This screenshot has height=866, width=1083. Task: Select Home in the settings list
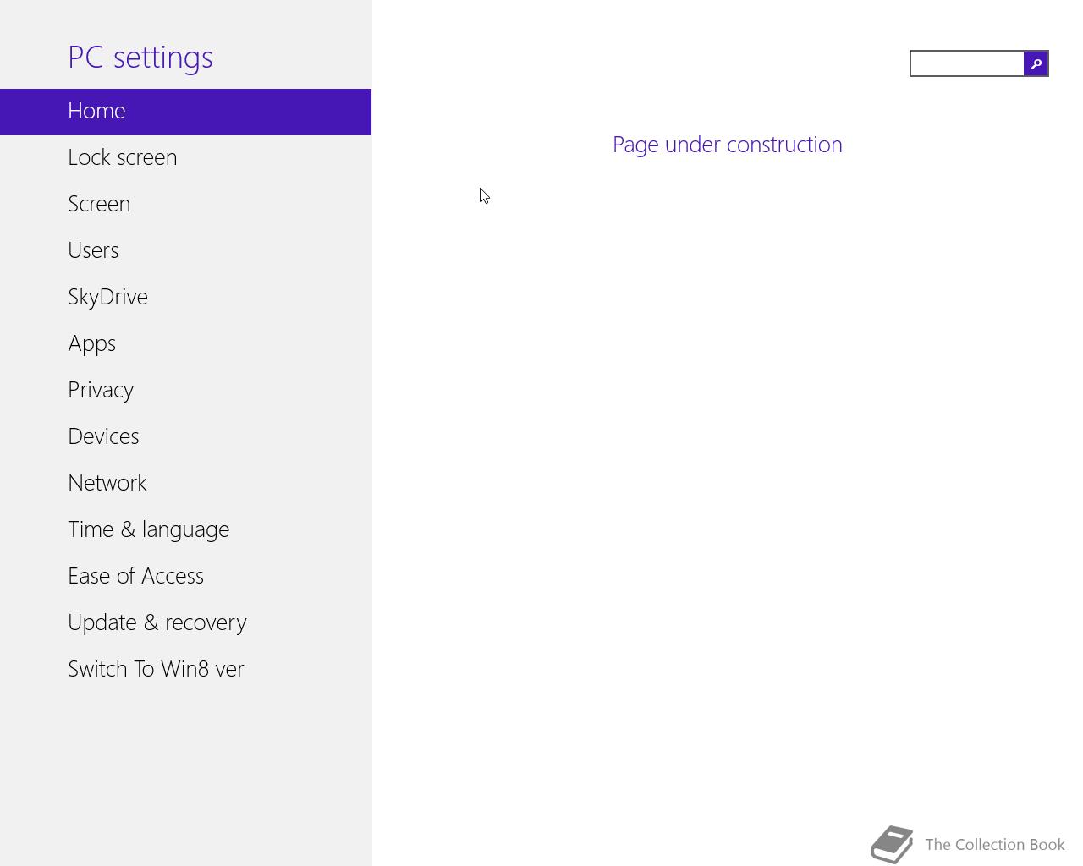pos(96,111)
